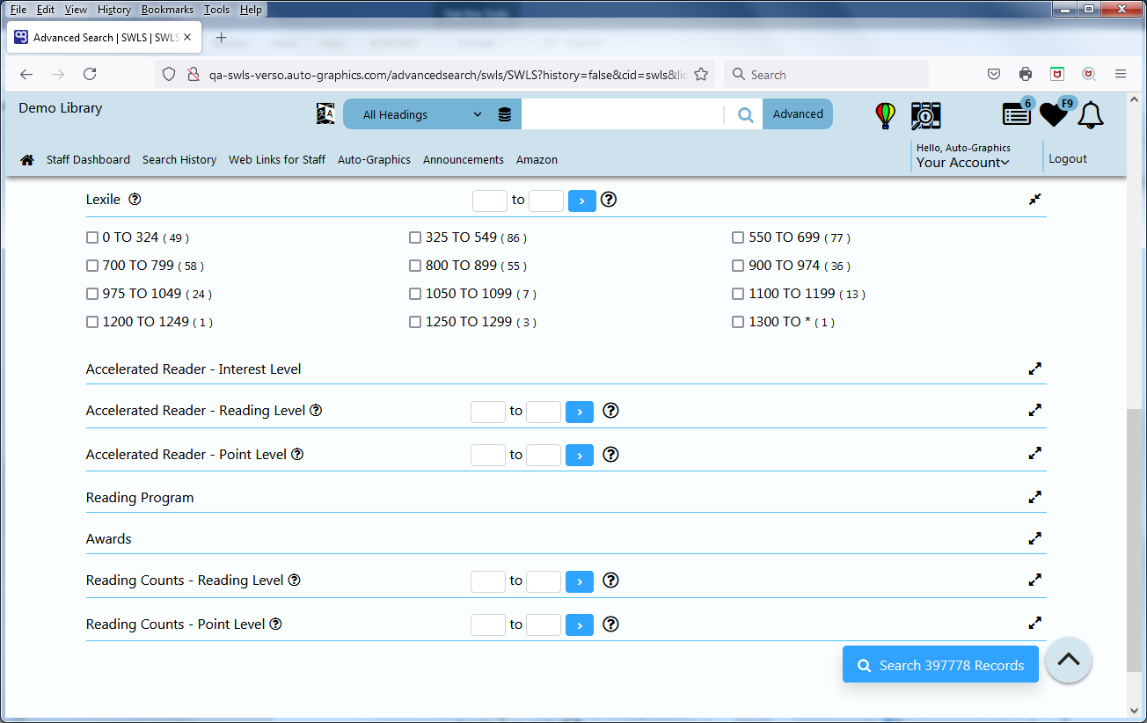Show Reading Counts Point Level label help
The image size is (1147, 723).
pyautogui.click(x=275, y=624)
